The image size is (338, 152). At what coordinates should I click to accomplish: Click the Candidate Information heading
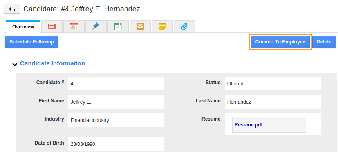(x=53, y=63)
